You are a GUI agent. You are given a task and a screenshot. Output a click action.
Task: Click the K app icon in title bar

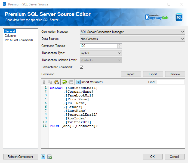tap(5, 4)
